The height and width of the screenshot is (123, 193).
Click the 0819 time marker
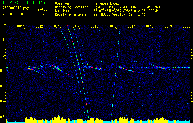168,26
